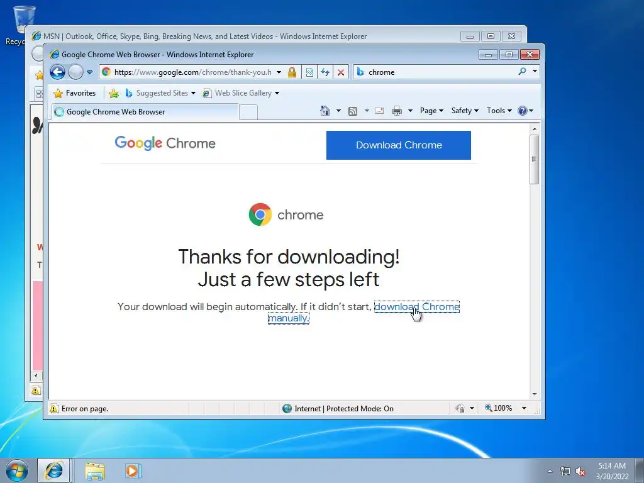Click the status bar privacy/popup icon
The width and height of the screenshot is (644, 483).
pos(460,408)
